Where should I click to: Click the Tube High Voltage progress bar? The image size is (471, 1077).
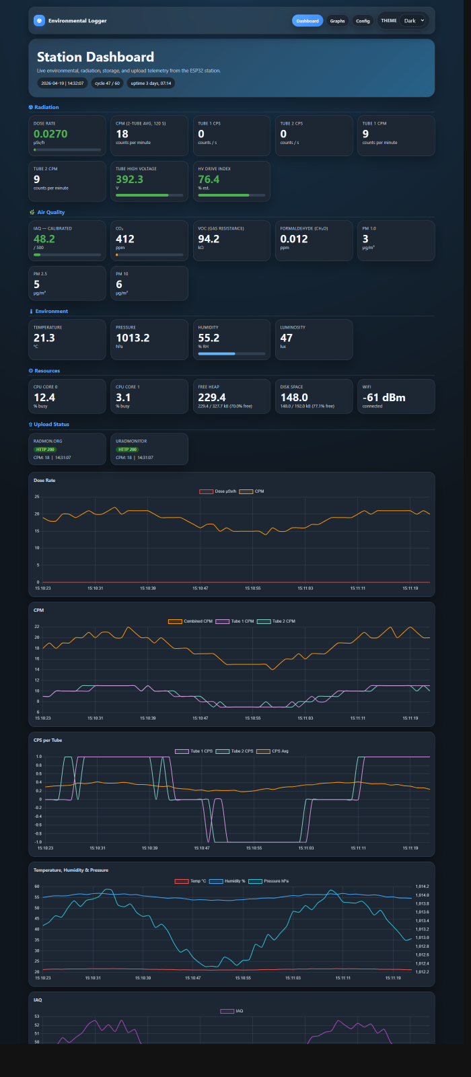(149, 195)
